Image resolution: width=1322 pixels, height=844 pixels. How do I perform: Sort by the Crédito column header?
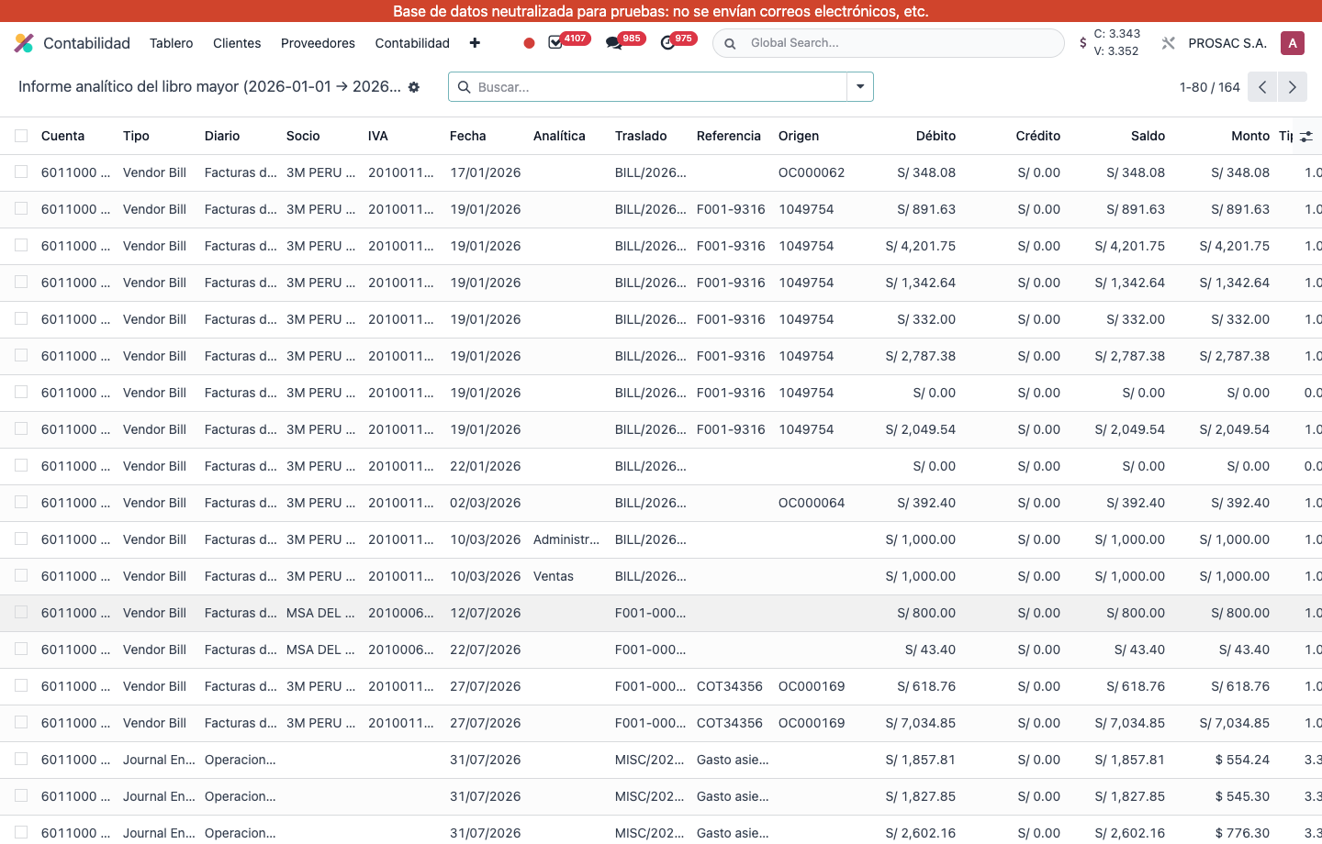coord(1038,136)
